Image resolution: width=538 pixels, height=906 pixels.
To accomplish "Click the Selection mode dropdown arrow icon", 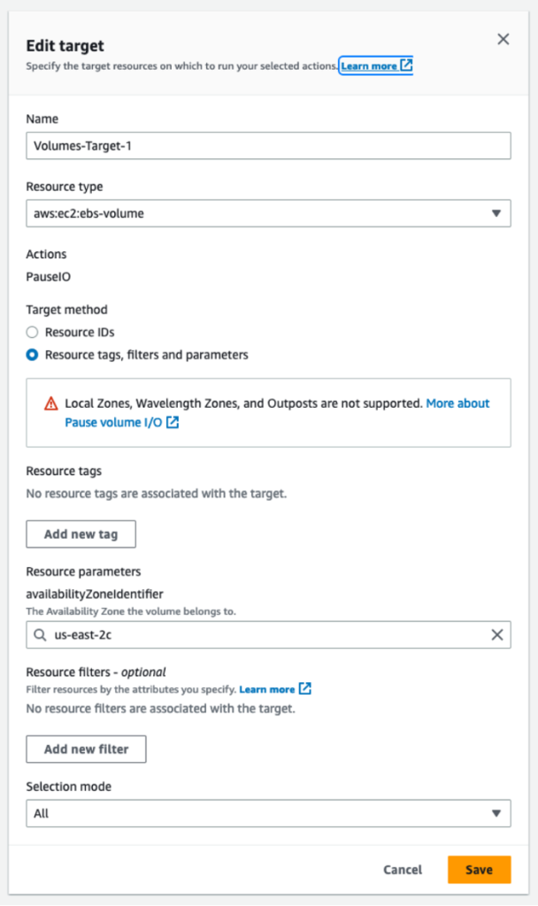I will (498, 813).
